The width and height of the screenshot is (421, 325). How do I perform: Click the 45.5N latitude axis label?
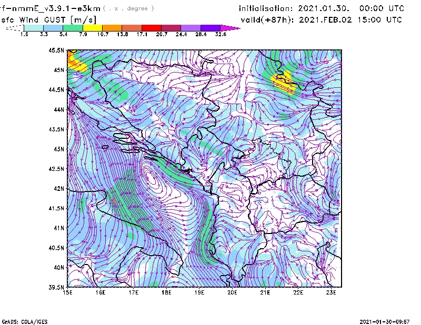57,50
